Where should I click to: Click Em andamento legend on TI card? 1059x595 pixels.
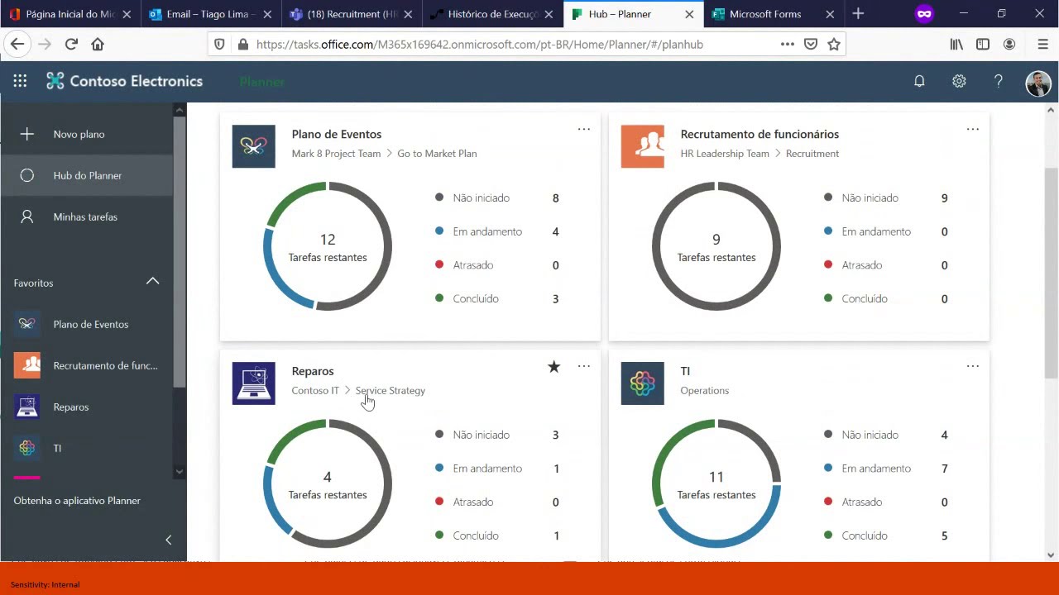point(876,469)
